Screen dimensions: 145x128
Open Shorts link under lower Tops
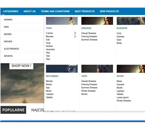(84, 94)
